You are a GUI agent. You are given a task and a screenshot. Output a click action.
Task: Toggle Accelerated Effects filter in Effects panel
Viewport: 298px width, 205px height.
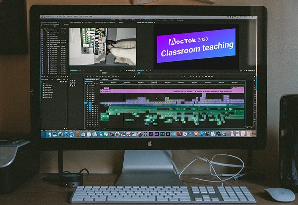click(61, 82)
